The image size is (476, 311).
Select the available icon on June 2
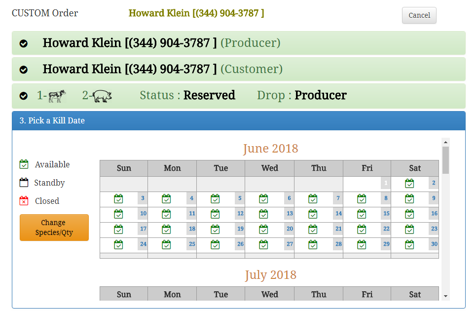coord(409,184)
